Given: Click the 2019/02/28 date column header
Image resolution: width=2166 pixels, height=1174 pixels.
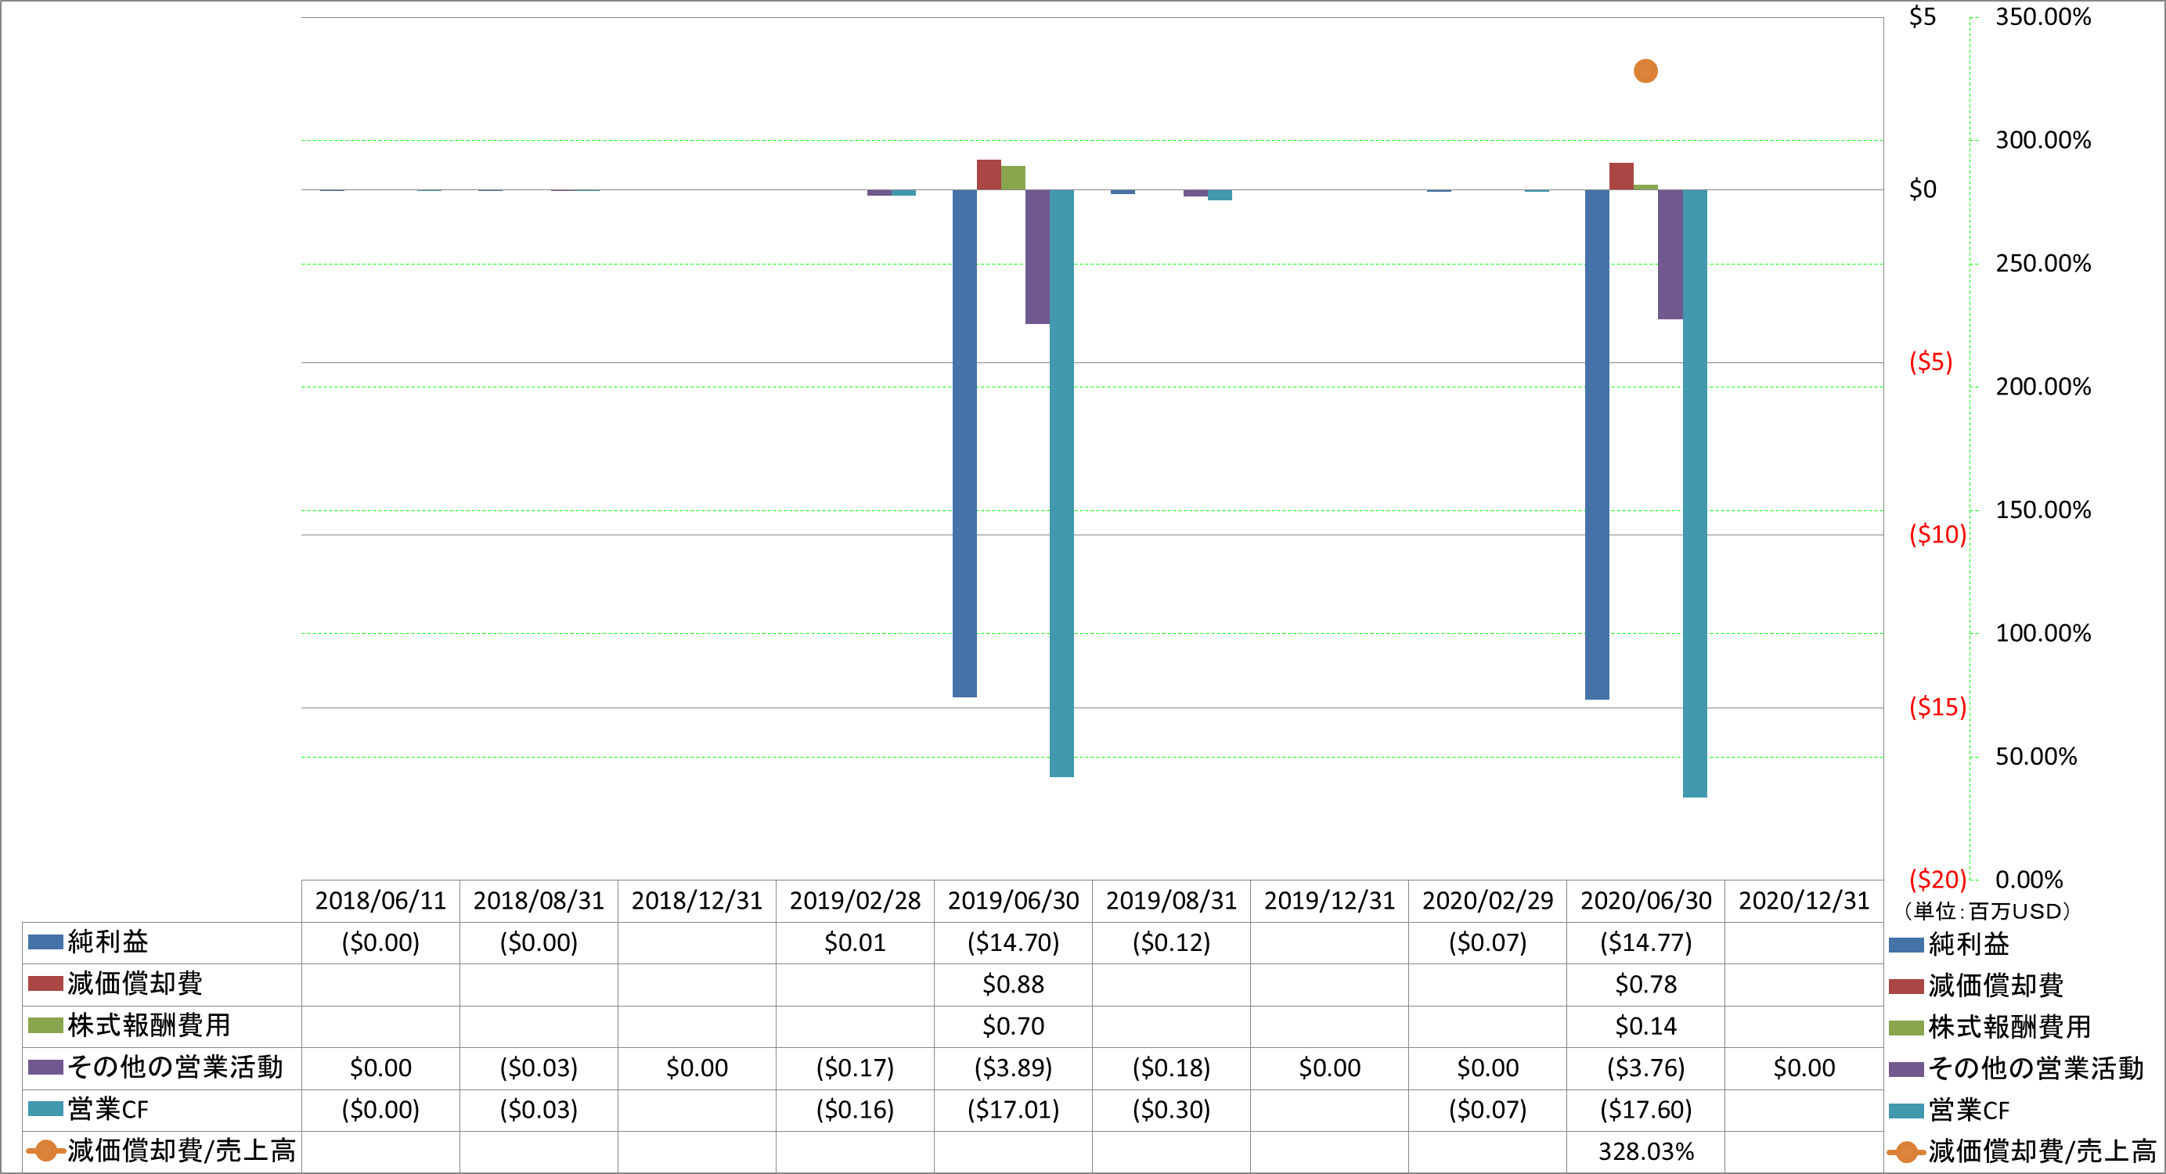Looking at the screenshot, I should [x=855, y=901].
